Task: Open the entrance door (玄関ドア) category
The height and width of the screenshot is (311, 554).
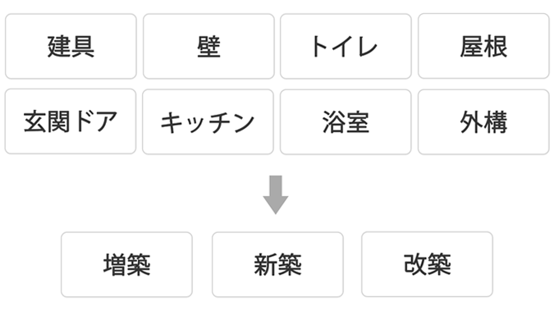Action: 71,121
